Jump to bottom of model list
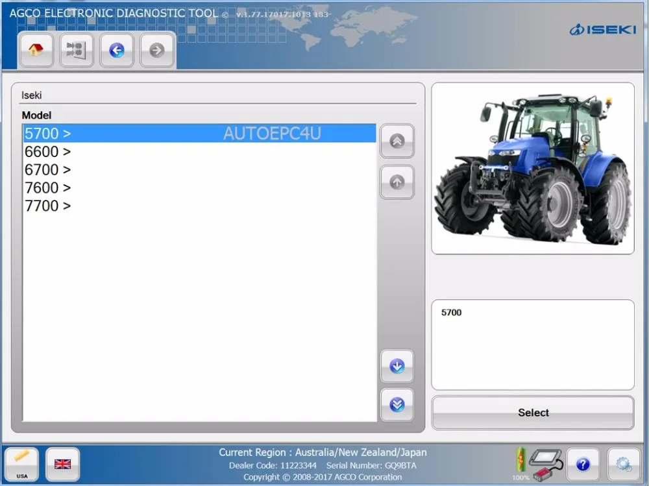649x486 pixels. (x=397, y=404)
